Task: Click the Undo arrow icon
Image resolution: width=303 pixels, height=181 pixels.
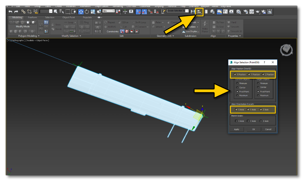Action: point(10,11)
